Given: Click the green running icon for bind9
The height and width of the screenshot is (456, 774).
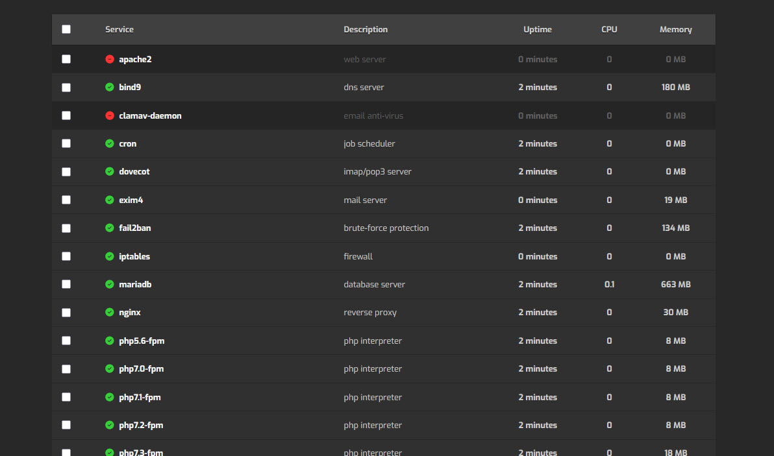Looking at the screenshot, I should coord(110,88).
